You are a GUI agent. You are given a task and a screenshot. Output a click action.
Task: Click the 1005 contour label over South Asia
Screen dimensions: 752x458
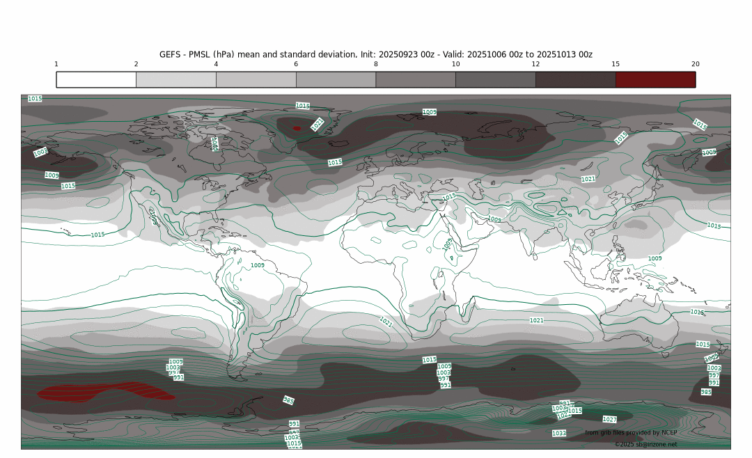point(494,220)
